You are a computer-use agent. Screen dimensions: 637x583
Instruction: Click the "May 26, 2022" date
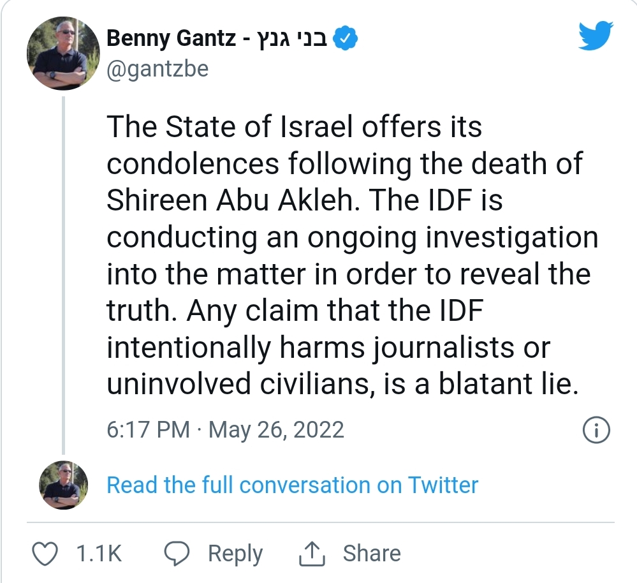276,430
